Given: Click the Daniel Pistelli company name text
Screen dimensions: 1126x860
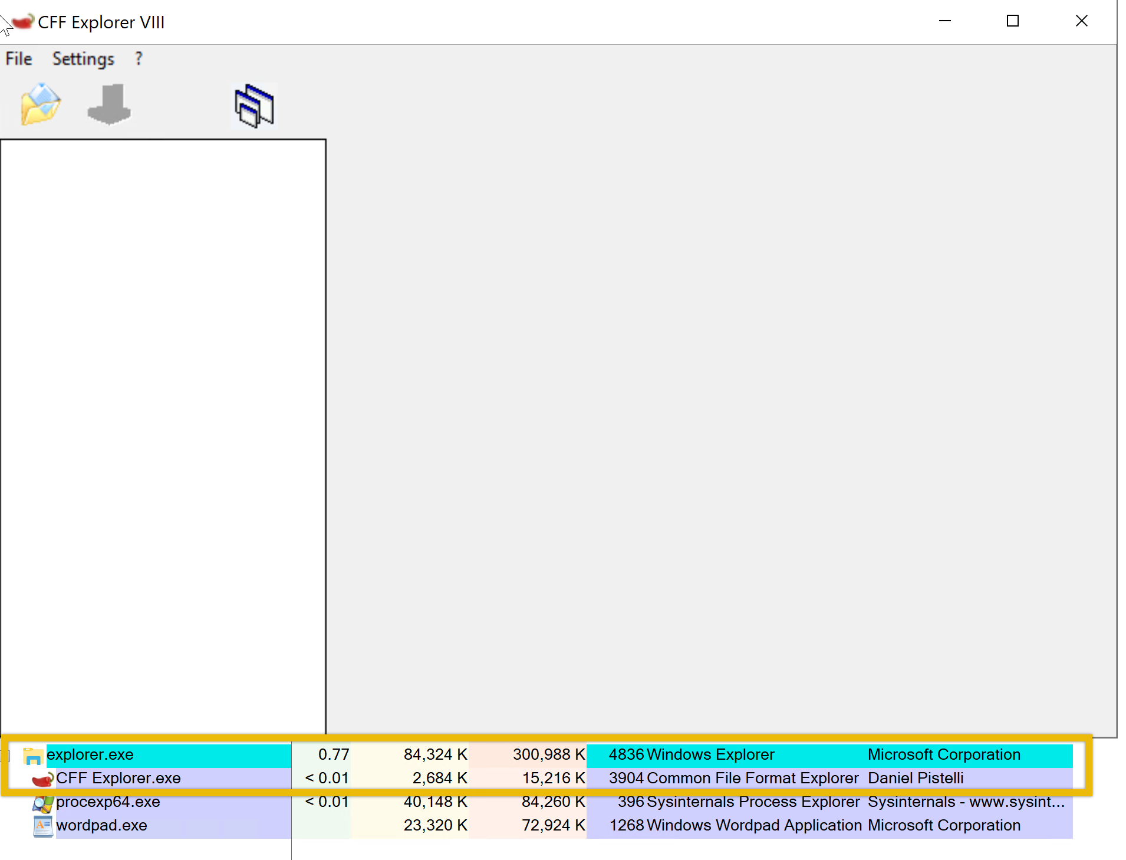Looking at the screenshot, I should point(916,778).
